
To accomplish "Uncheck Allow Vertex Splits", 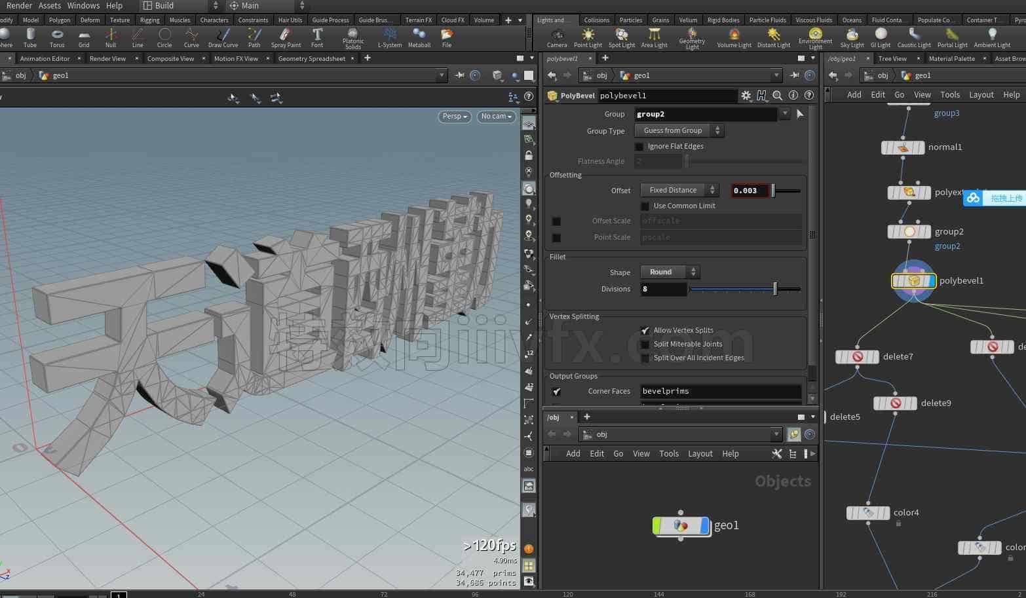I will [645, 330].
